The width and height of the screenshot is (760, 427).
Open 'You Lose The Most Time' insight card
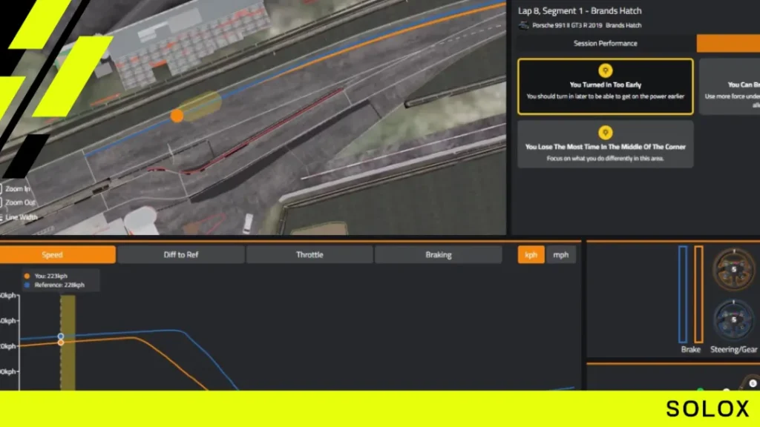(x=606, y=145)
